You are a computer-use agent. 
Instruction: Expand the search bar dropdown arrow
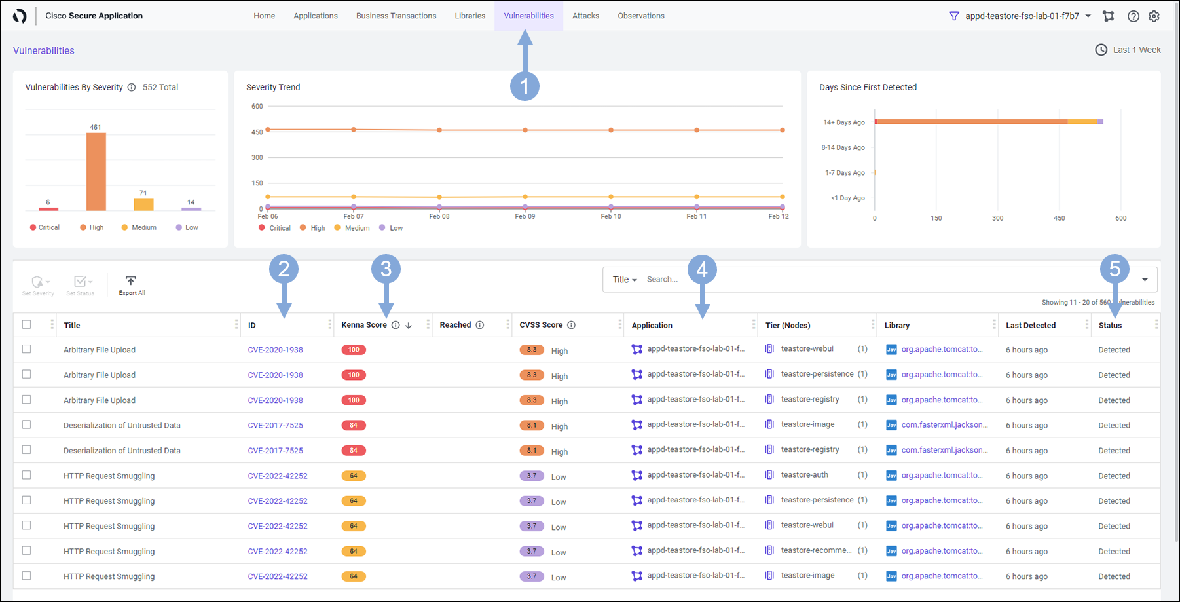pos(1145,280)
